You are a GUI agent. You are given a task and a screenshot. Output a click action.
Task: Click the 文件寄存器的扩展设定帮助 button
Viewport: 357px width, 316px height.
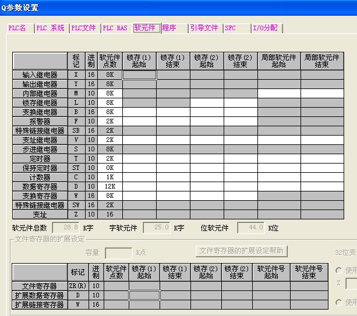point(242,251)
